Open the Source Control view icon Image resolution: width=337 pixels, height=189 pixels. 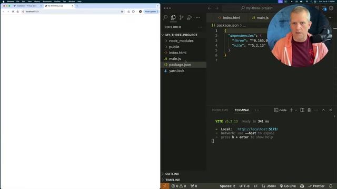point(181,17)
